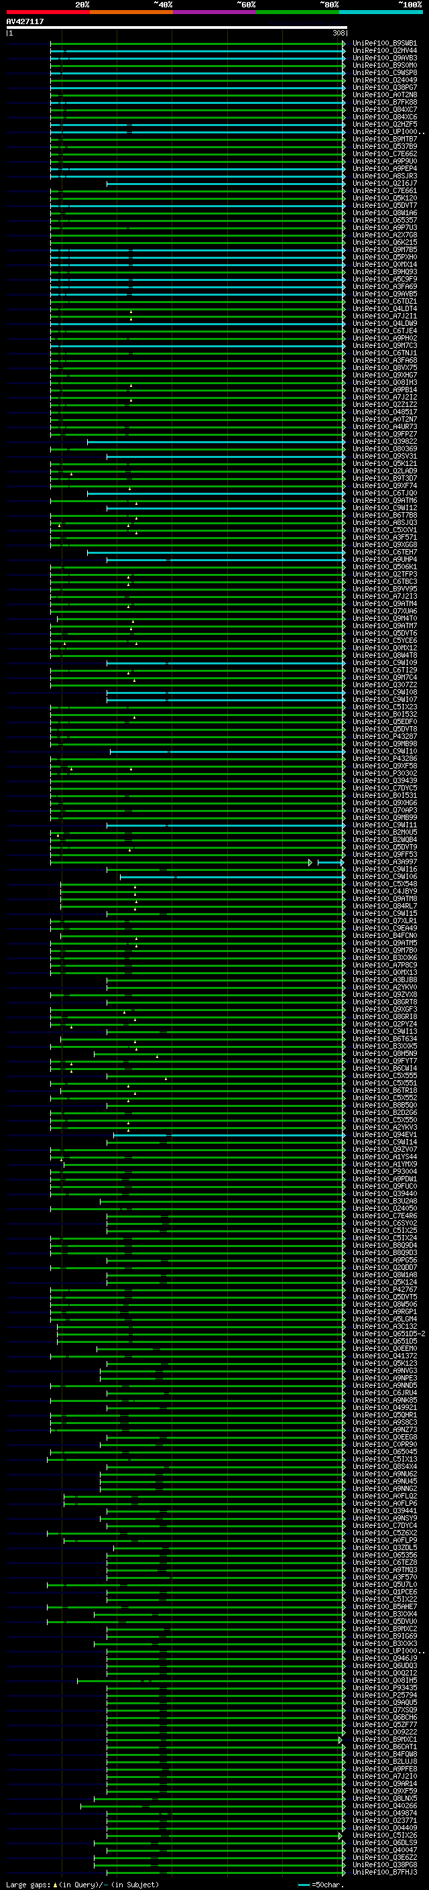This screenshot has height=1890, width=429.
Task: Click the yellow gap triangle in the legend
Action: click(x=55, y=1884)
